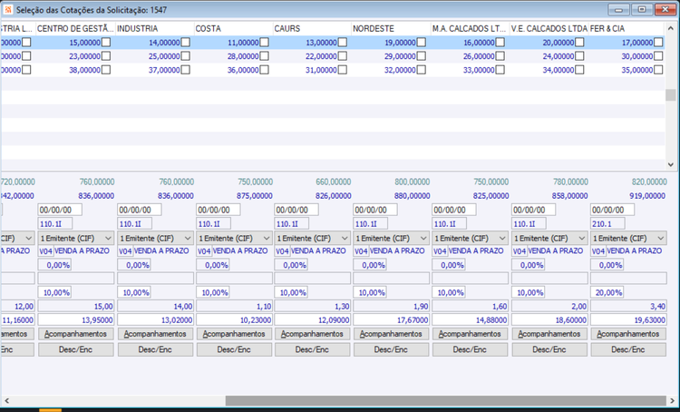
Task: Open Emitente (CIF) dropdown under V.E. CALCADOS
Action: [549, 239]
